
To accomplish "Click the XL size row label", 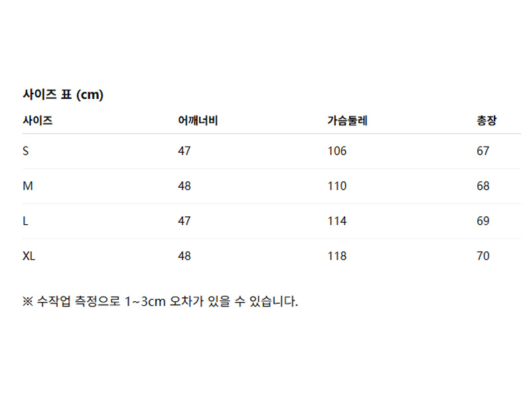I will (29, 256).
